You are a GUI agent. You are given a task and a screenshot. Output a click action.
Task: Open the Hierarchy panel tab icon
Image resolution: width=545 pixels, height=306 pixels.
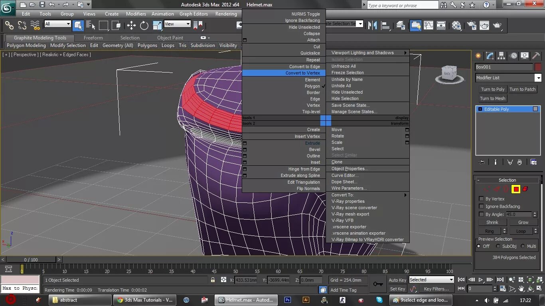pyautogui.click(x=502, y=56)
